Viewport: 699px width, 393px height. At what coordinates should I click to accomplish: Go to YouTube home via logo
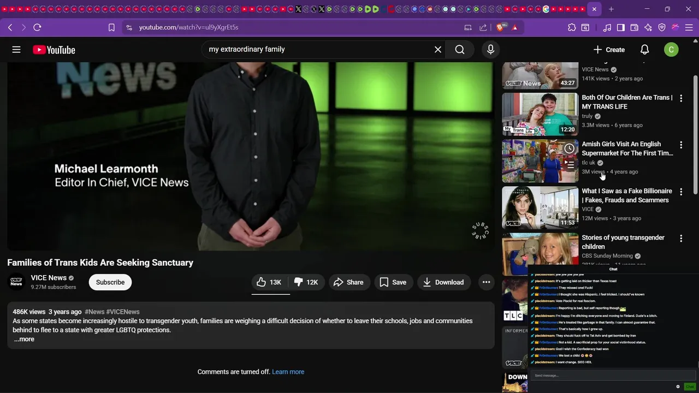(54, 50)
